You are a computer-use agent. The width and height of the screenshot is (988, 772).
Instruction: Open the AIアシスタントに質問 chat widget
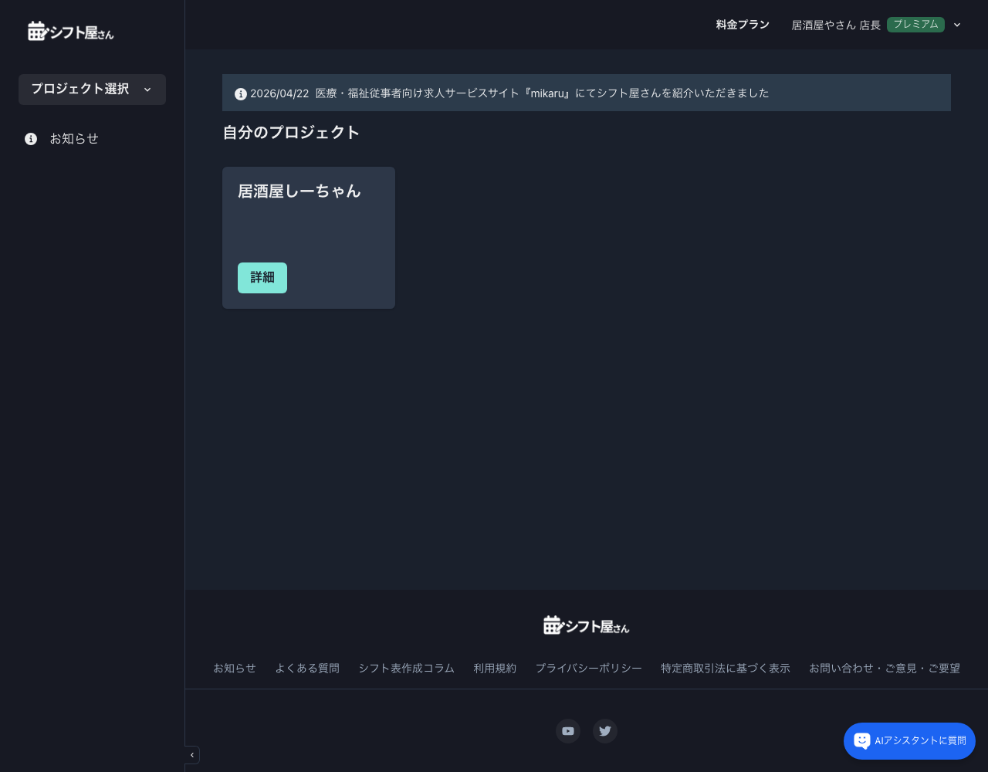(x=909, y=740)
